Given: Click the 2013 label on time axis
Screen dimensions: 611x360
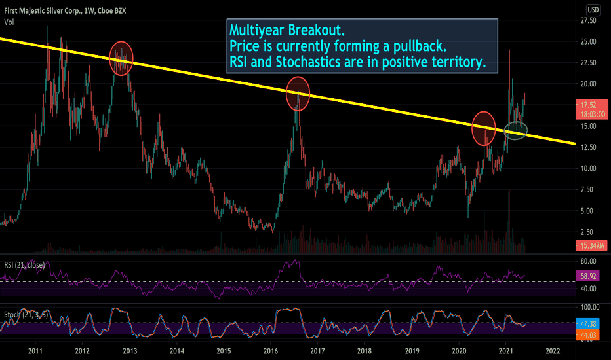Looking at the screenshot, I should (130, 351).
